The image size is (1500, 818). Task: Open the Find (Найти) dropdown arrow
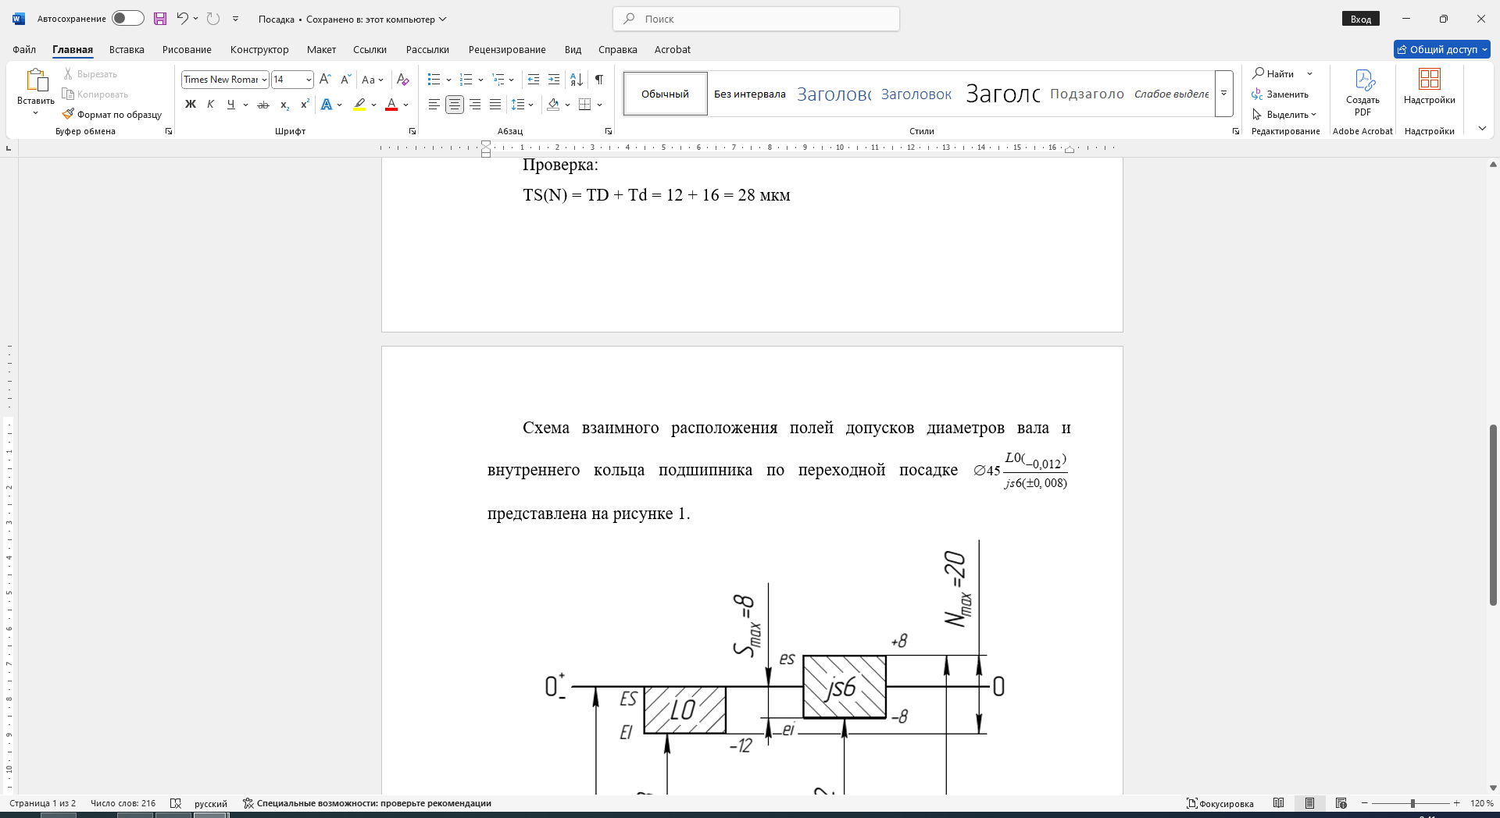click(x=1310, y=73)
